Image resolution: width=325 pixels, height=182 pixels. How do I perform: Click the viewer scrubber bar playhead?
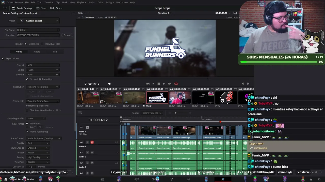[208, 79]
